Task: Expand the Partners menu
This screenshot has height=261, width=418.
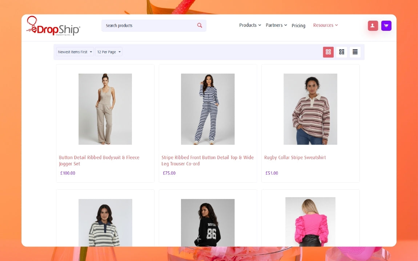Action: pyautogui.click(x=276, y=25)
